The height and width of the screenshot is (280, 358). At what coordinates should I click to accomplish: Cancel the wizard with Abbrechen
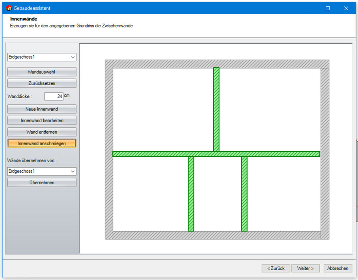pos(337,268)
